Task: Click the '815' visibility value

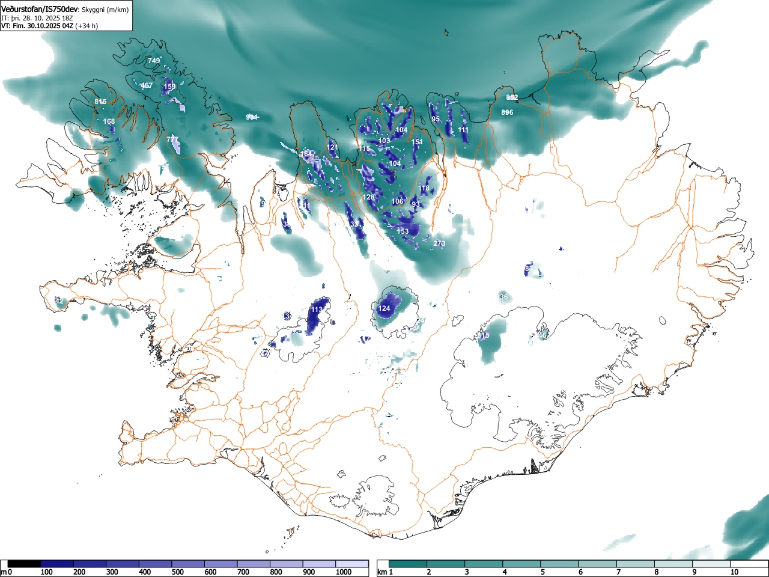Action: tap(100, 102)
